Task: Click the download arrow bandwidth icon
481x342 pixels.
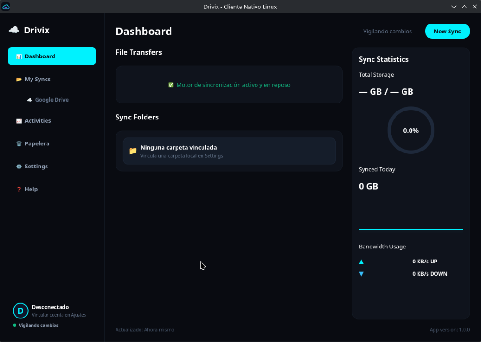Action: (x=361, y=274)
